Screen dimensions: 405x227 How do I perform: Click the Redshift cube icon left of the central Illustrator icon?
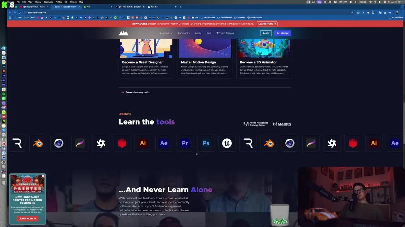click(x=122, y=143)
